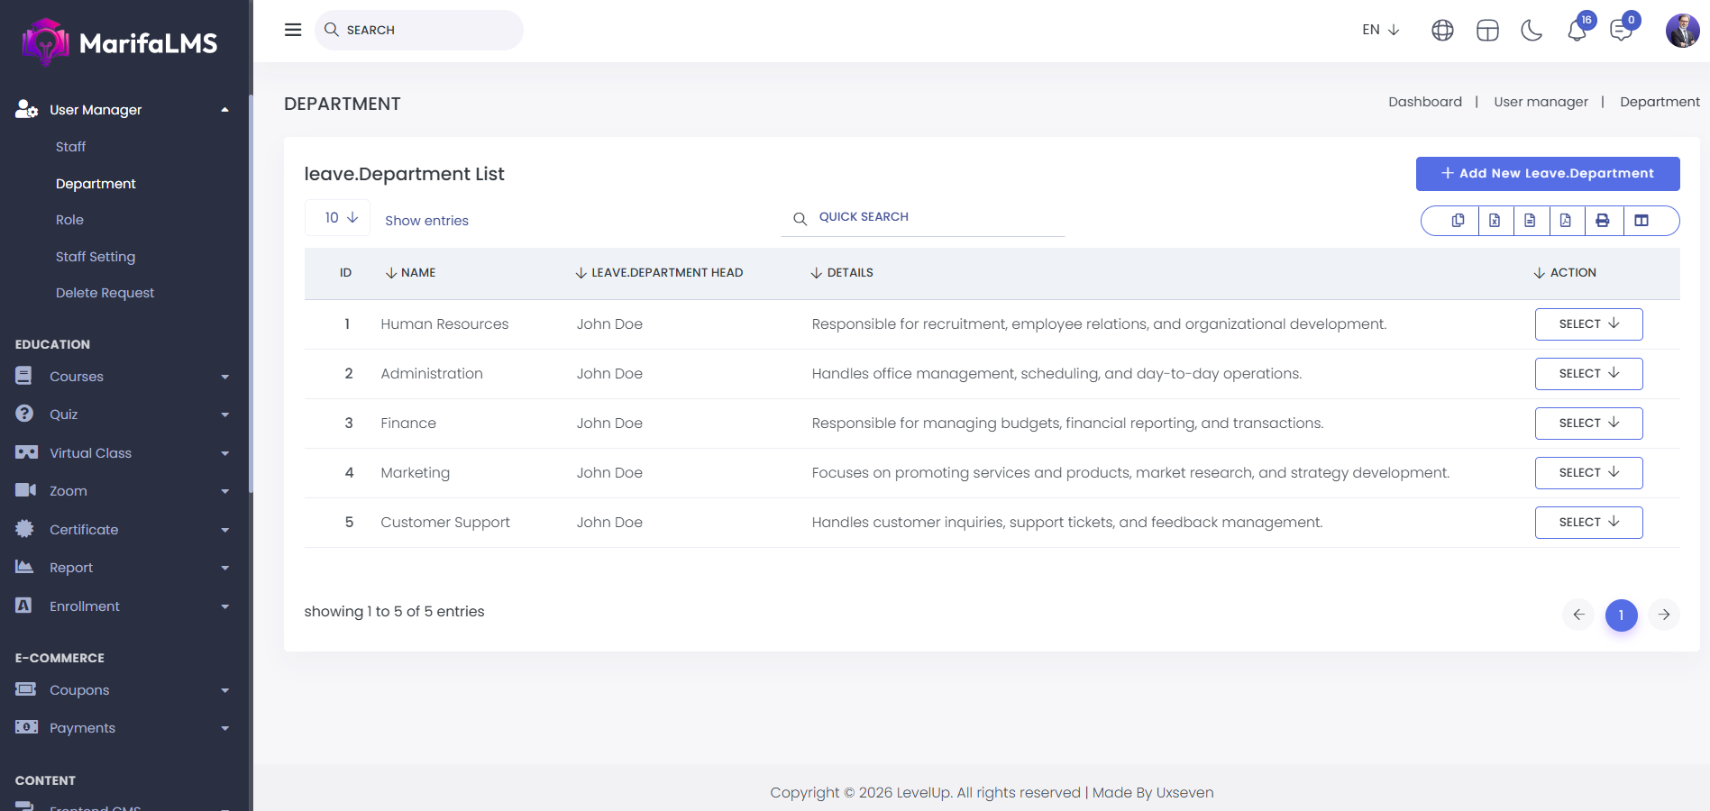Click the globe icon in header
The height and width of the screenshot is (811, 1710).
1442,31
